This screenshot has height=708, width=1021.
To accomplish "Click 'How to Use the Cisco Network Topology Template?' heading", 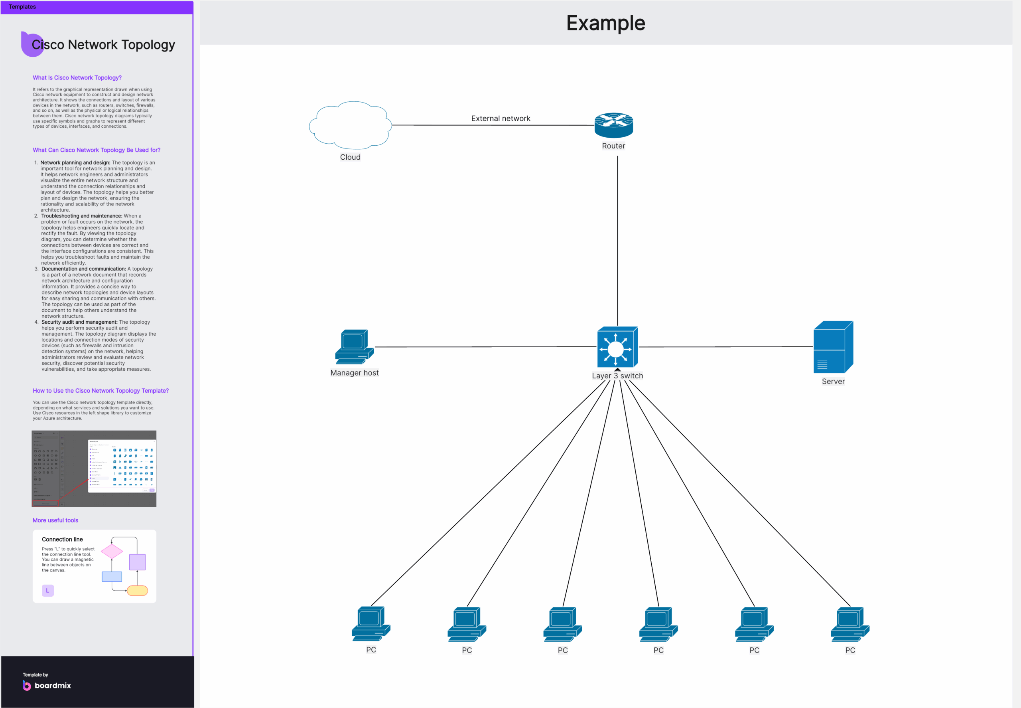I will point(101,391).
